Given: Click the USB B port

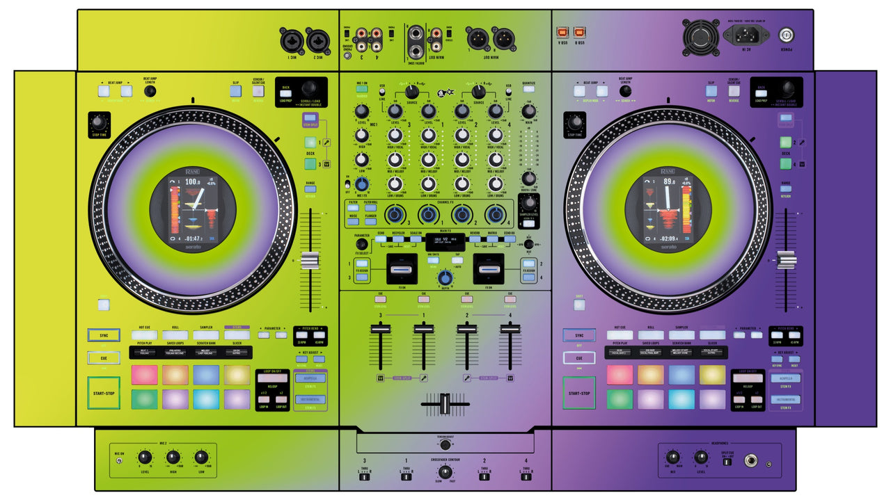Looking at the screenshot, I should point(579,31).
